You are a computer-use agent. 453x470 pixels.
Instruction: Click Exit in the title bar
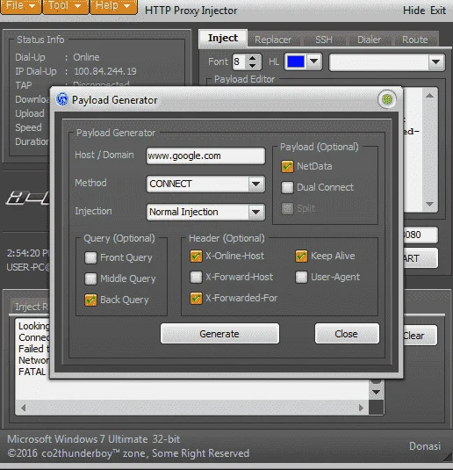click(438, 11)
